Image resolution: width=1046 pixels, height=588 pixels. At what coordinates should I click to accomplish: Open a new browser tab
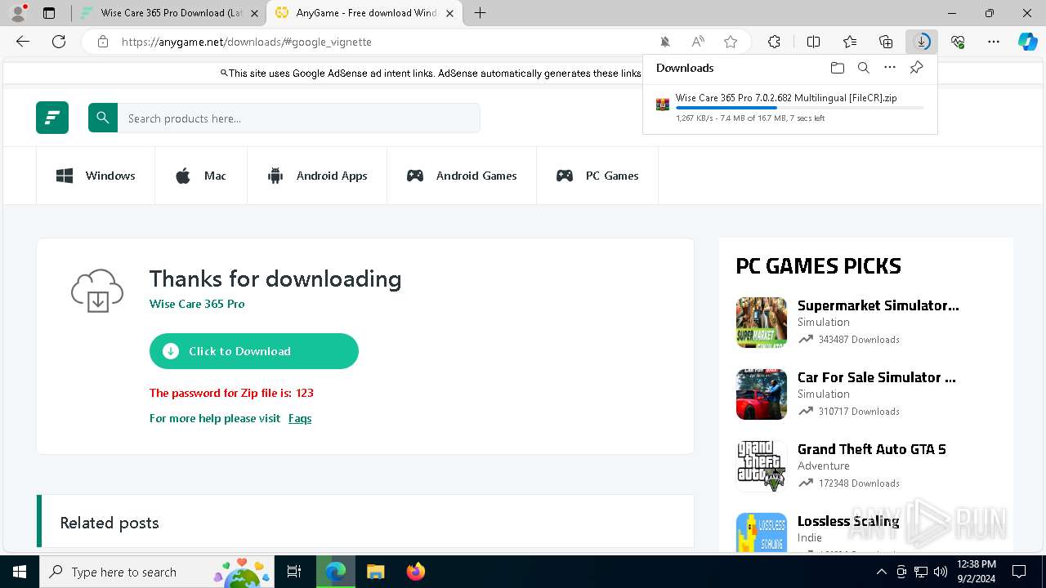point(480,13)
